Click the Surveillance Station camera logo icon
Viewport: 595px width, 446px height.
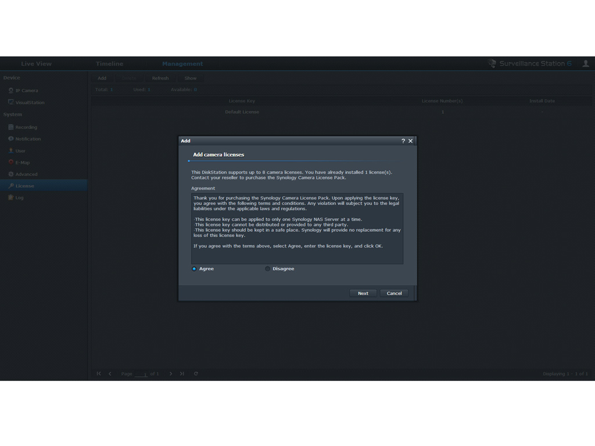pos(492,63)
